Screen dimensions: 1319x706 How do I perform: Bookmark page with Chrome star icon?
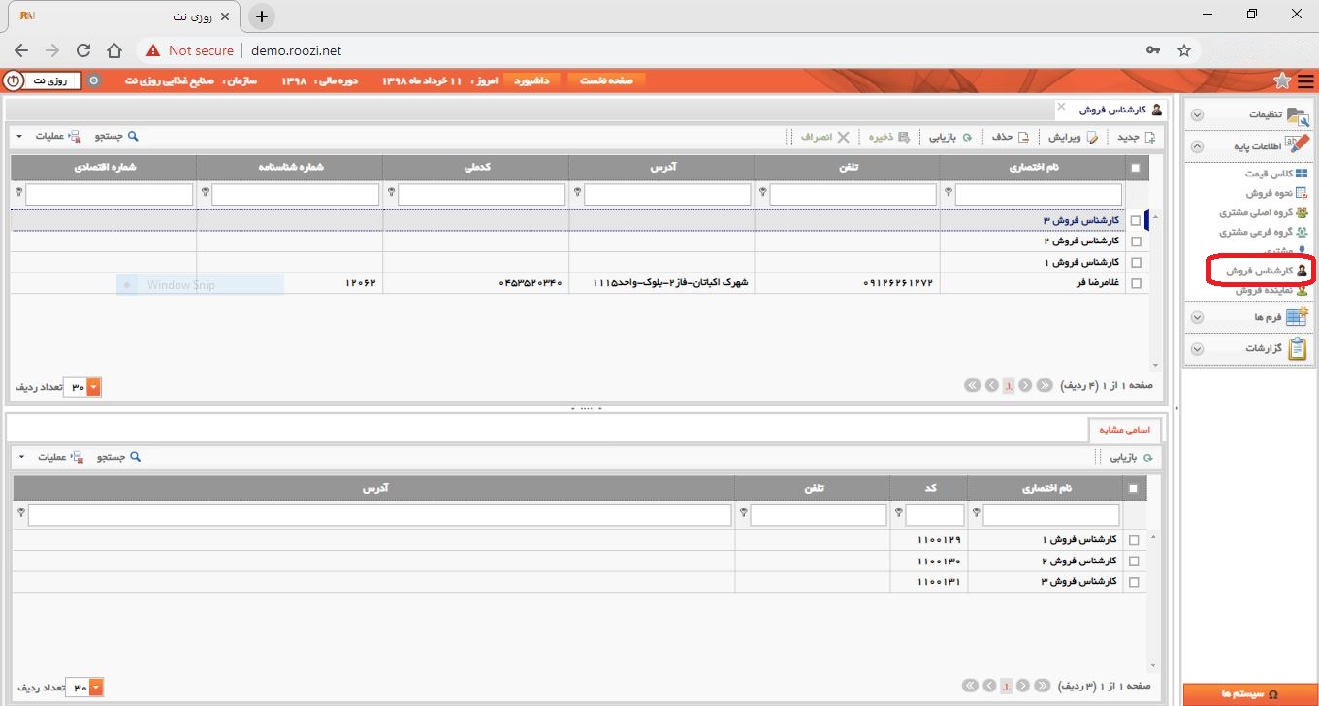[1183, 50]
